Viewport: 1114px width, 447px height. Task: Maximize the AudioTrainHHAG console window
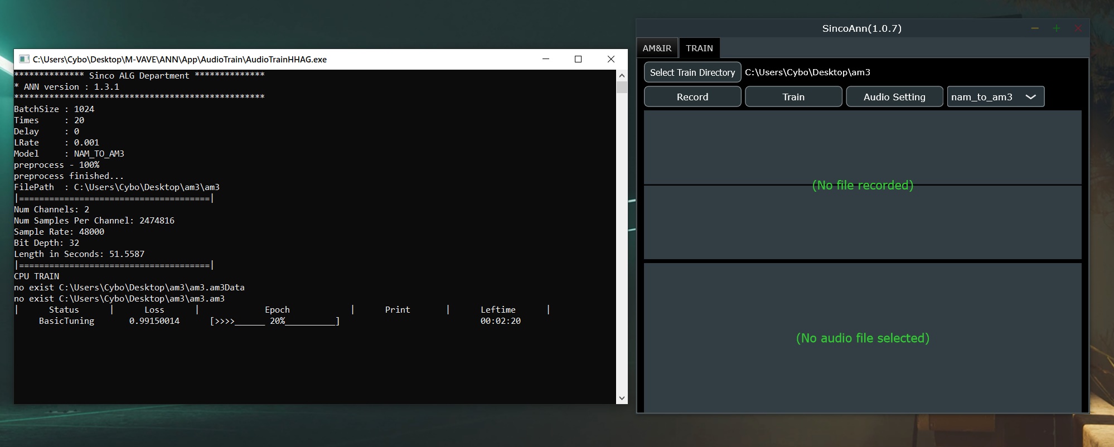coord(578,59)
